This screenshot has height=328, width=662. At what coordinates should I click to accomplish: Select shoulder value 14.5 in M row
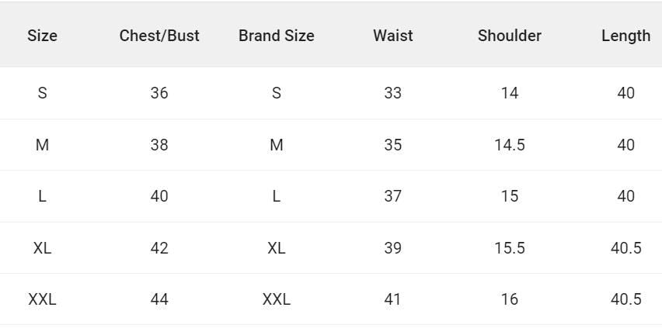tap(509, 145)
